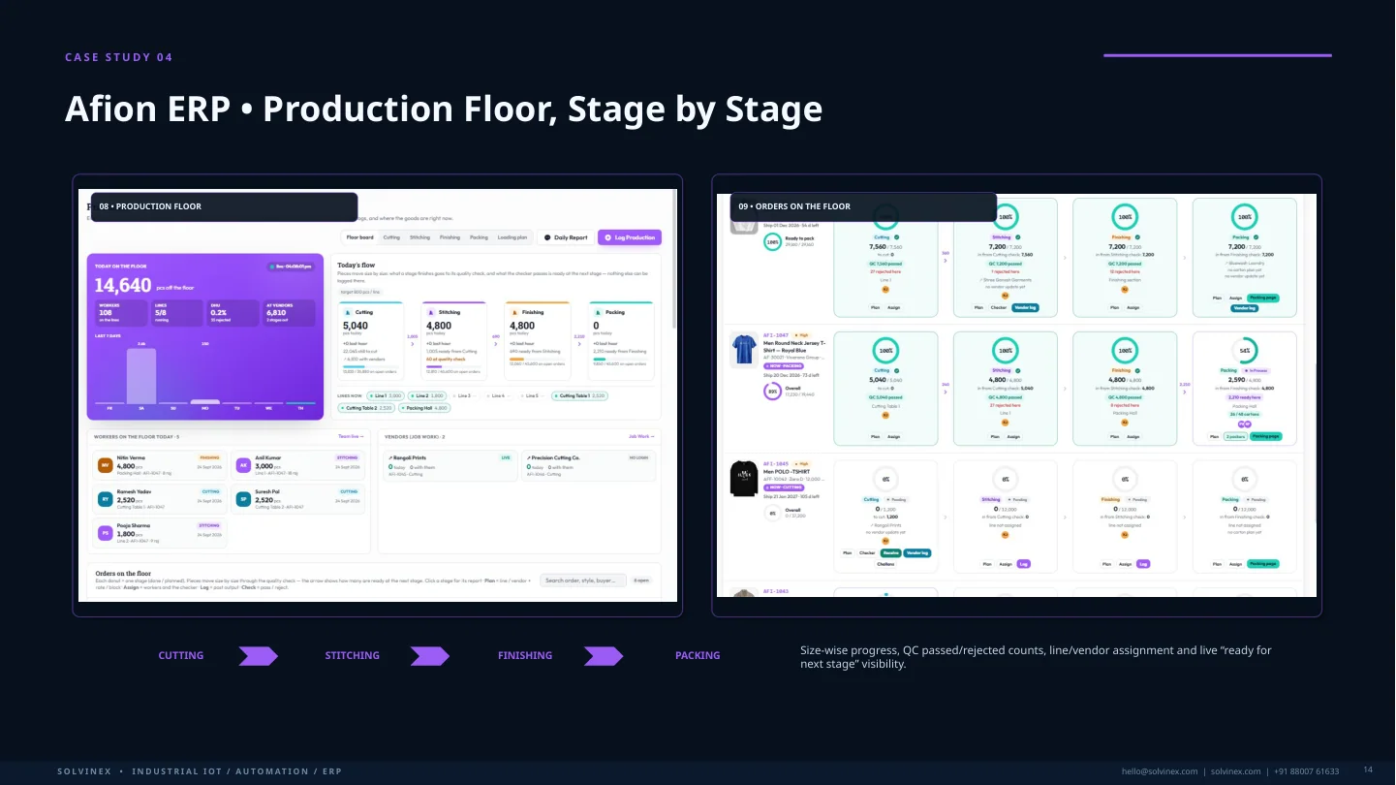The image size is (1396, 785).
Task: Click Challans button in AFI-1045 Cutting card
Action: (885, 564)
